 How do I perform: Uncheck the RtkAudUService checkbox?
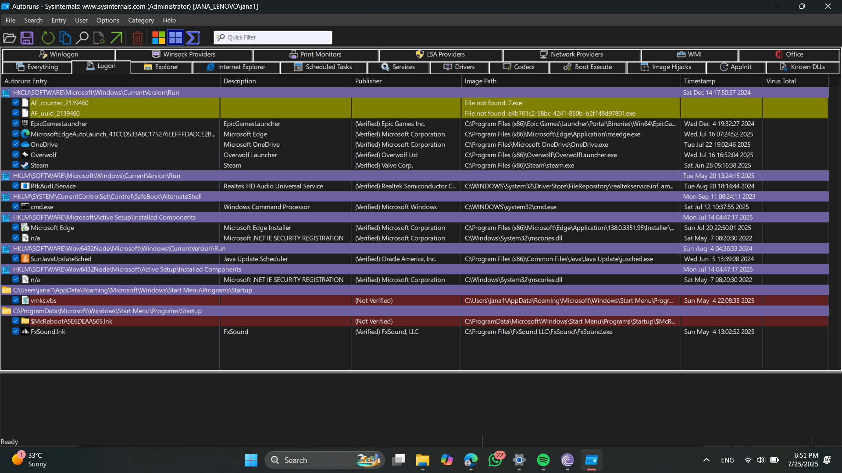tap(15, 186)
